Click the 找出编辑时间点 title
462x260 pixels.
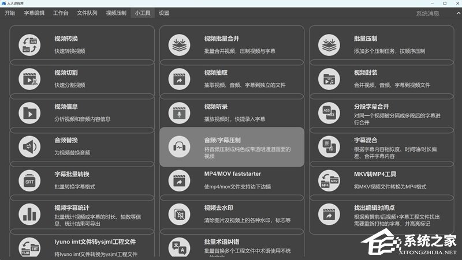(x=374, y=208)
